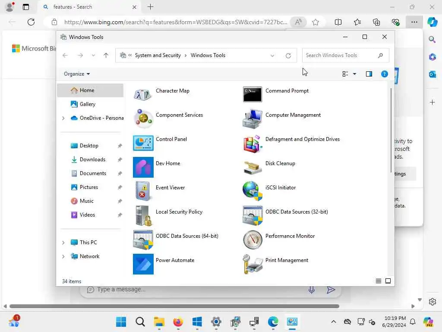Open Edge split screen button
This screenshot has width=442, height=332.
point(338,22)
